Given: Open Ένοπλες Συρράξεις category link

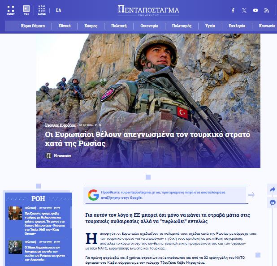Looking at the screenshot, I should [60, 125].
